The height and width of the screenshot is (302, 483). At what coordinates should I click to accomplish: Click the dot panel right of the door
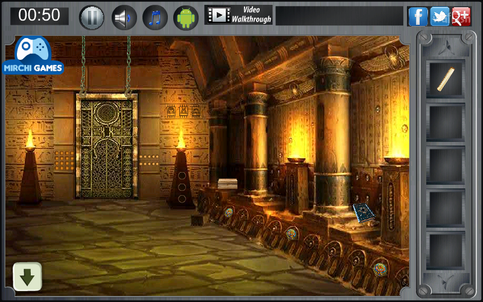[x=149, y=160]
